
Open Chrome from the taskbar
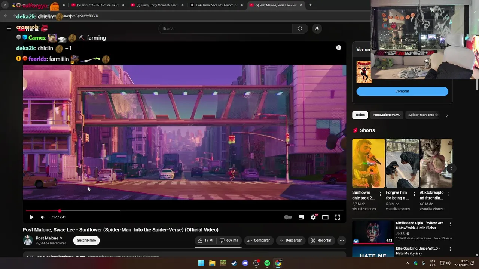pos(278,263)
